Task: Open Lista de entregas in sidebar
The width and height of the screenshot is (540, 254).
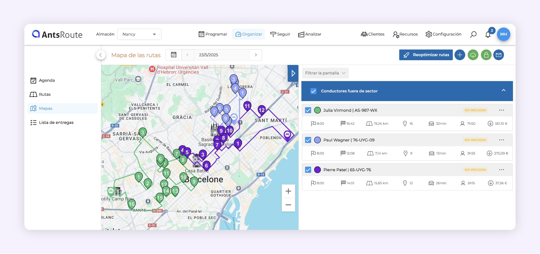Action: tap(56, 122)
